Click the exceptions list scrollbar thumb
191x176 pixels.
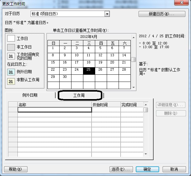(145, 110)
